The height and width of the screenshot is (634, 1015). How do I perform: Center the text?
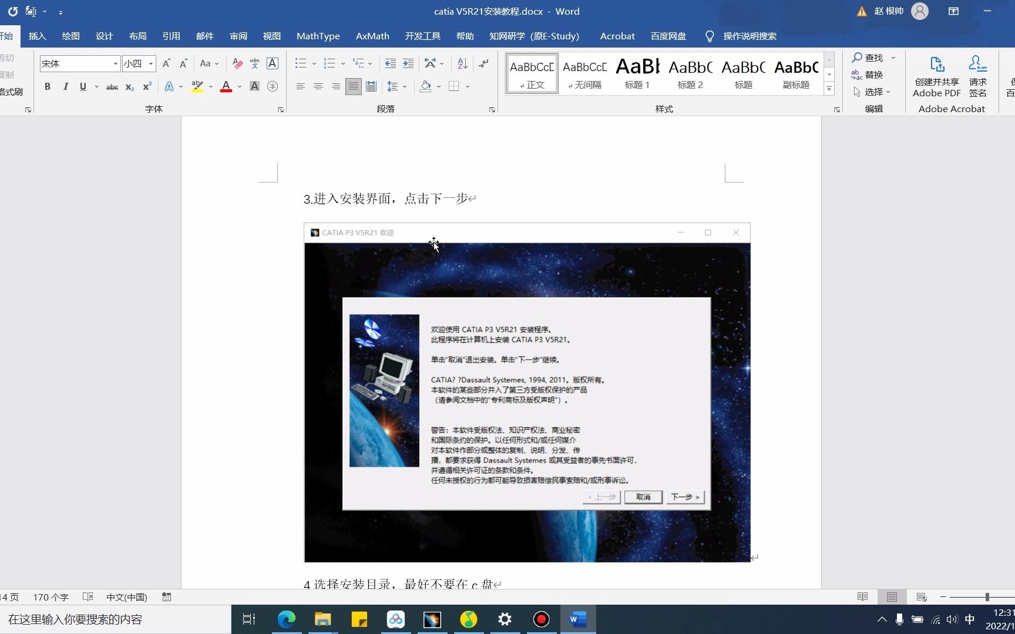click(x=318, y=86)
